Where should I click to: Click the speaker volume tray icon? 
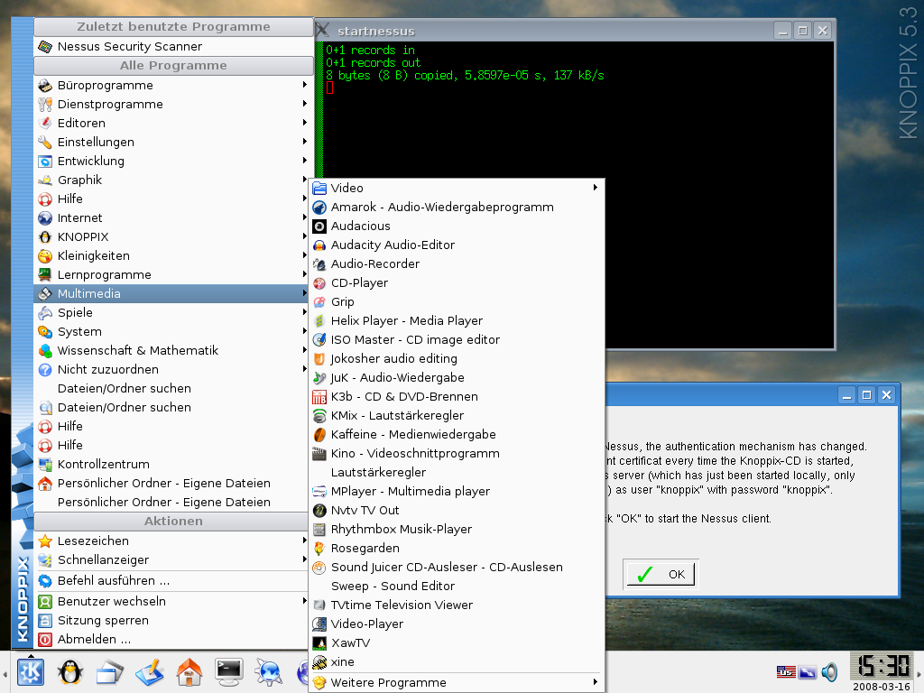point(830,671)
